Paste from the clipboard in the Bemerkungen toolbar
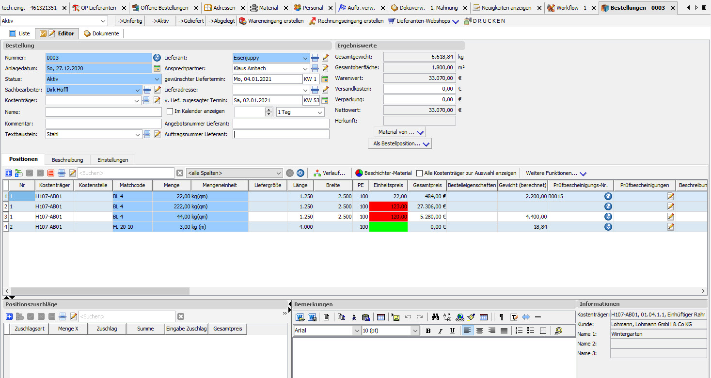This screenshot has width=711, height=378. tap(365, 317)
